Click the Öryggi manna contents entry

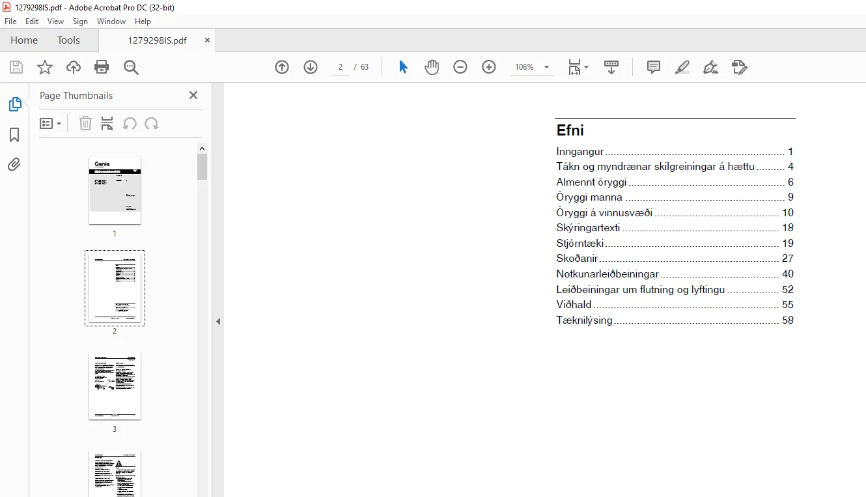pyautogui.click(x=675, y=197)
